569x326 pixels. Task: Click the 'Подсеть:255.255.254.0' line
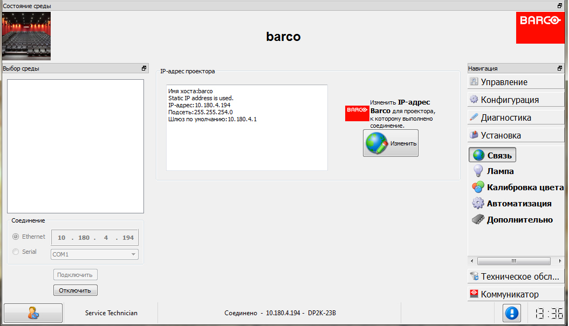[x=200, y=112]
